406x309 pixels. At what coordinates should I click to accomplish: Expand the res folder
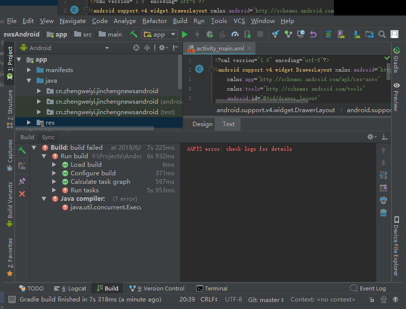pos(29,122)
